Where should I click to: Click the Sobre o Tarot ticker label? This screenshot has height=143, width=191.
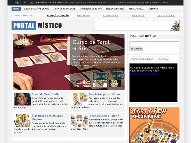(20, 3)
